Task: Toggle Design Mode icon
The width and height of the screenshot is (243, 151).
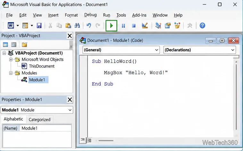Action: coord(145,25)
